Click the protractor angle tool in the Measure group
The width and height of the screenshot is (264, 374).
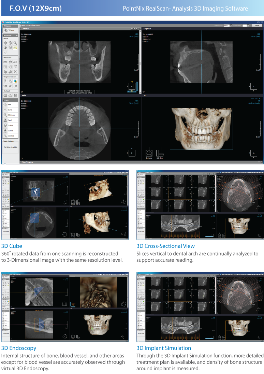pyautogui.click(x=15, y=62)
